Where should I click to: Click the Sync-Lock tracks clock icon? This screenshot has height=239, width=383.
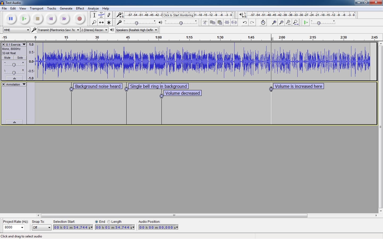[263, 23]
